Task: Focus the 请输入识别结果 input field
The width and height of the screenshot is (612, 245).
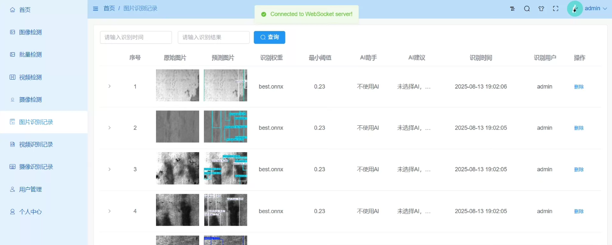Action: pyautogui.click(x=214, y=37)
